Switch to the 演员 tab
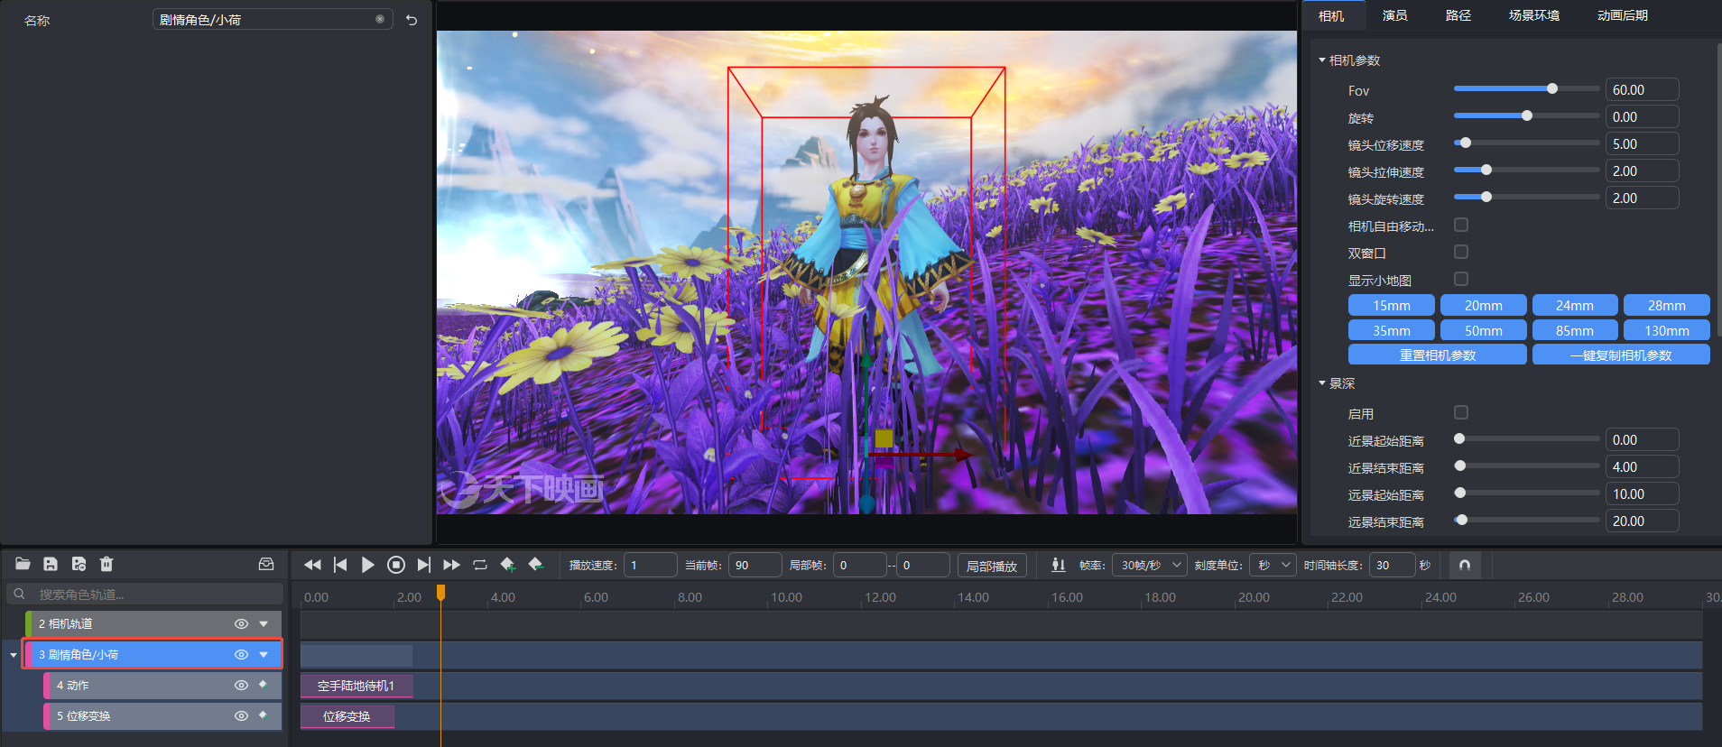Image resolution: width=1722 pixels, height=747 pixels. tap(1395, 15)
